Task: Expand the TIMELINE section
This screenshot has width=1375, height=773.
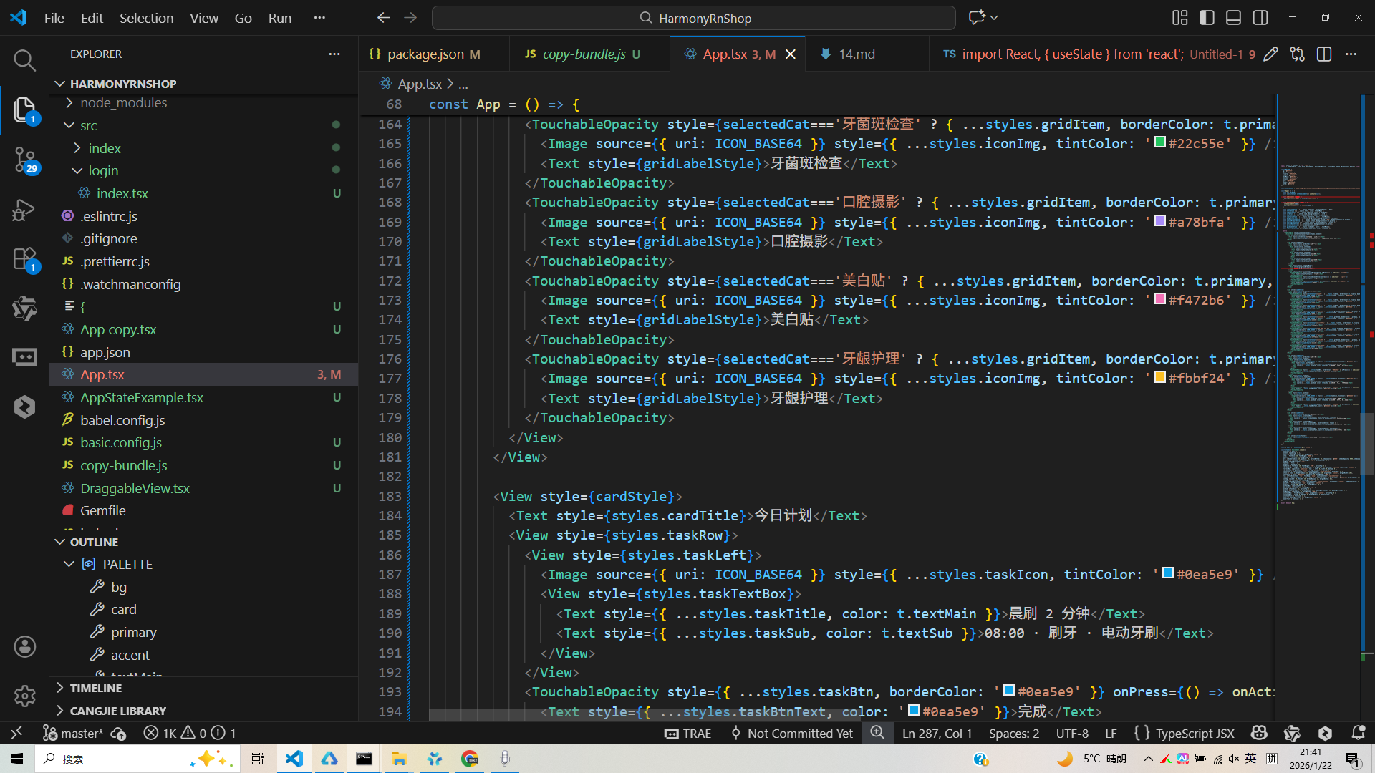Action: (95, 688)
